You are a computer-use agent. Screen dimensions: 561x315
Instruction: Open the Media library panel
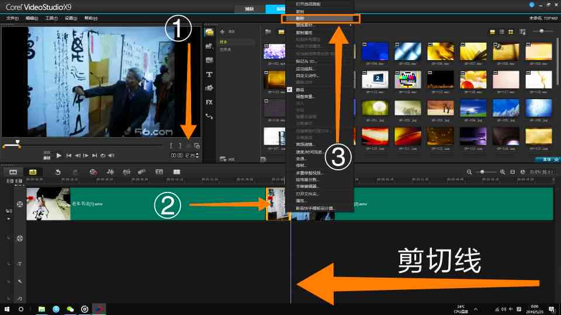pyautogui.click(x=209, y=32)
